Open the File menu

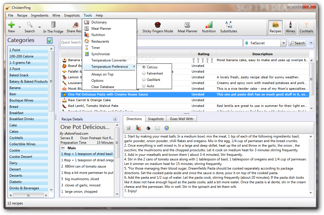11,15
